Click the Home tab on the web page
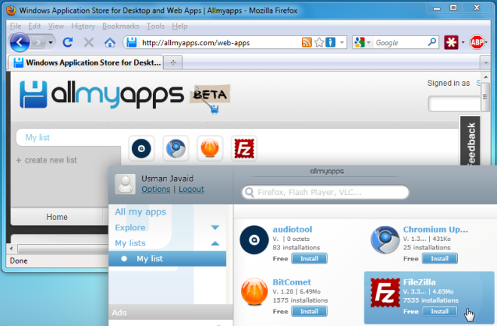This screenshot has width=497, height=326. tap(57, 217)
